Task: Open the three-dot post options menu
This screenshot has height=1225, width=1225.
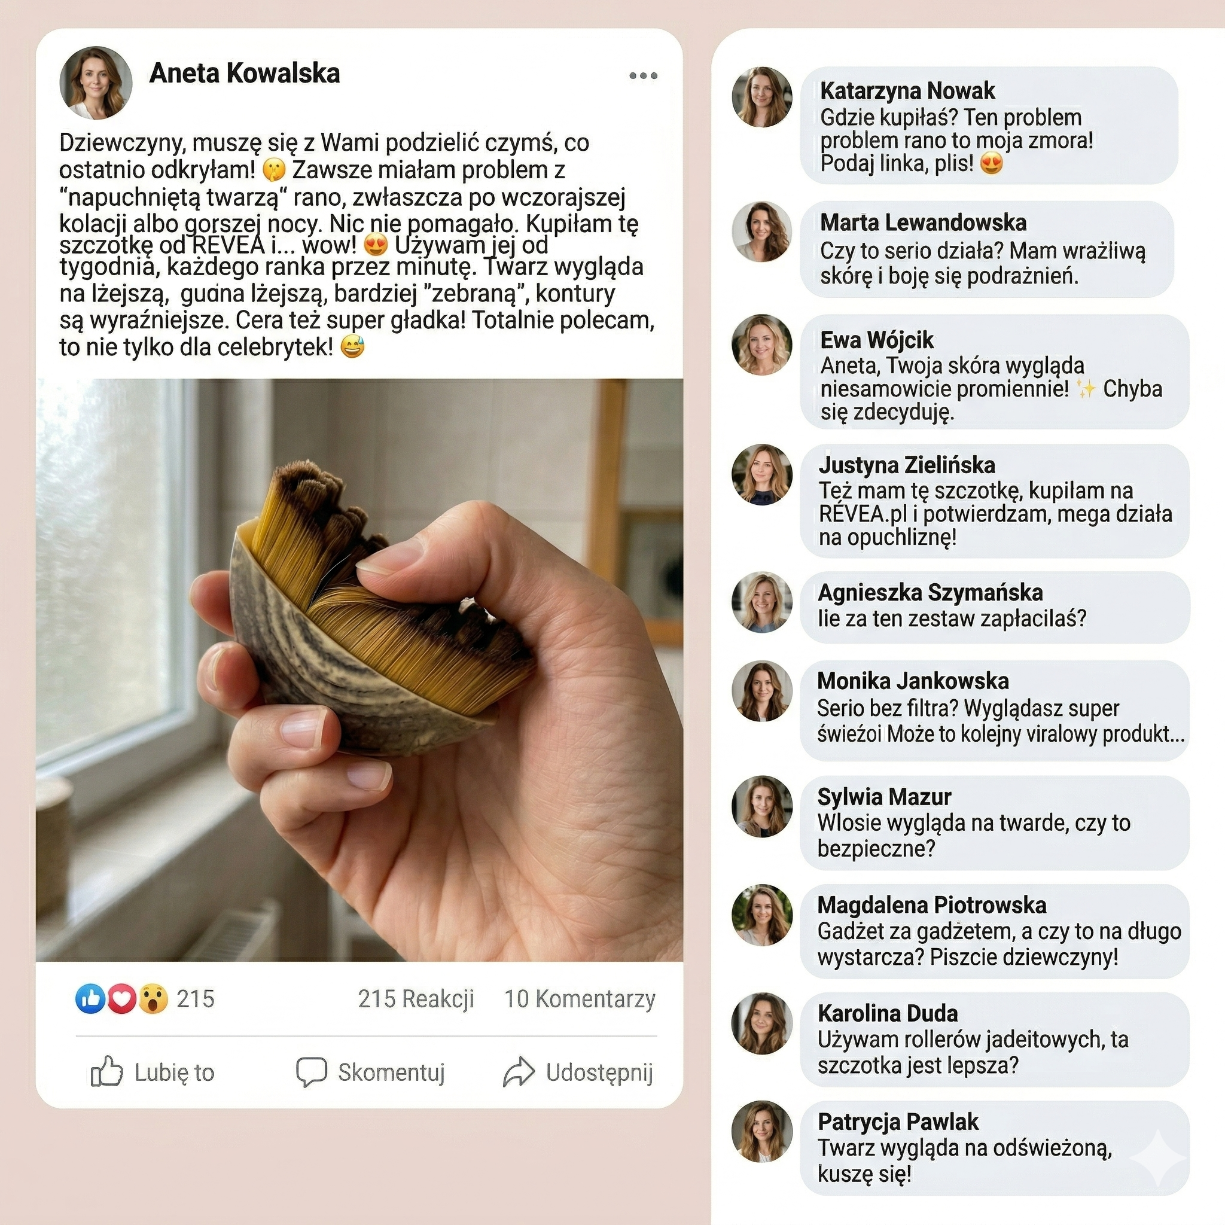Action: click(643, 76)
